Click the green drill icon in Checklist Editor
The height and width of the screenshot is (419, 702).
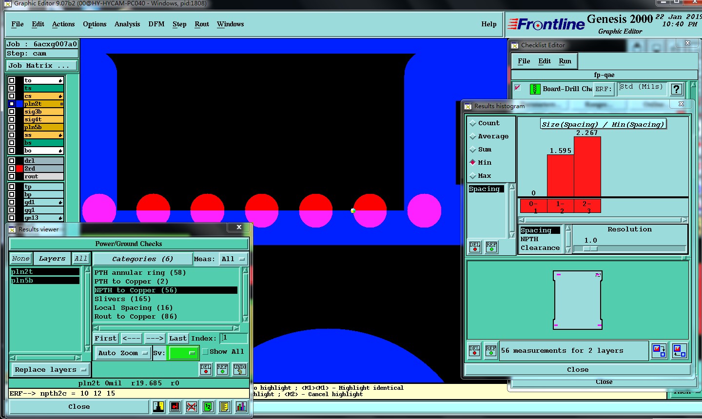(535, 89)
